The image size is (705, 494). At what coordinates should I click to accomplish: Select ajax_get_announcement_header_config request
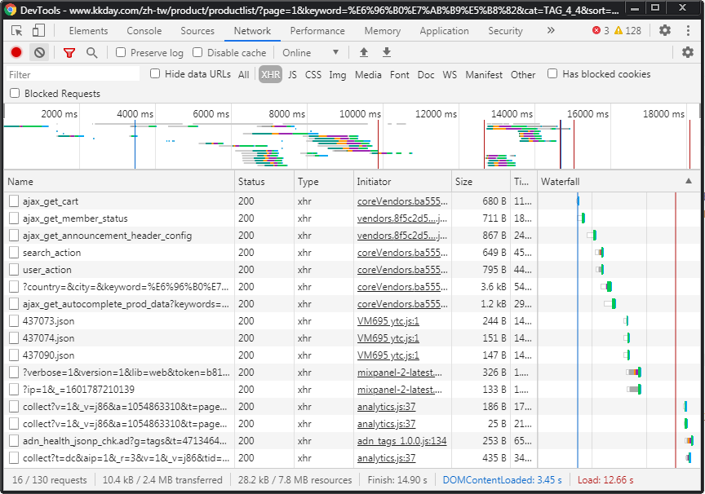[x=352, y=236]
